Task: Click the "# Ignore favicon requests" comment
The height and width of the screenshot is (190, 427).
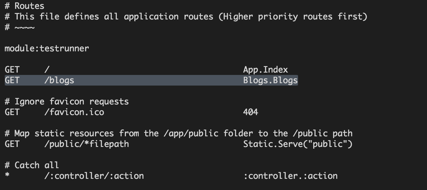Action: point(67,102)
